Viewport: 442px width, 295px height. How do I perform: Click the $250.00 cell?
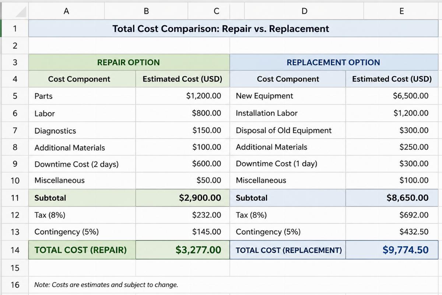click(392, 147)
